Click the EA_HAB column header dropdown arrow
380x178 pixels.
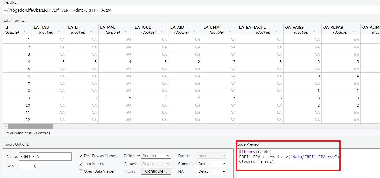click(x=59, y=31)
